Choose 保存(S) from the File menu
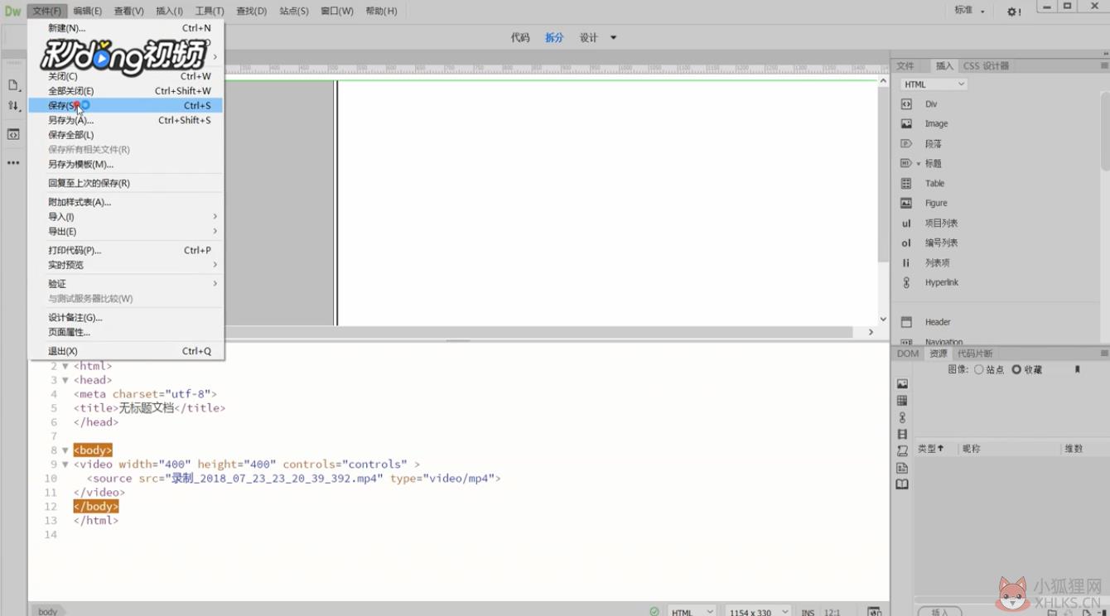 tap(125, 106)
